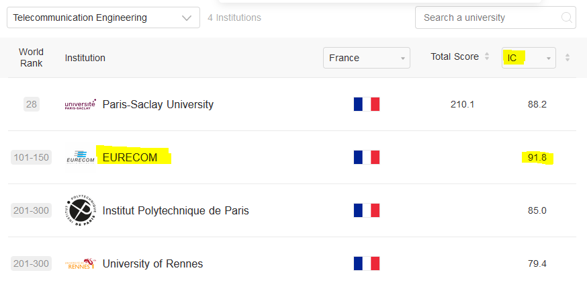Click the Total Score column header
Image resolution: width=587 pixels, height=289 pixels.
[x=455, y=56]
